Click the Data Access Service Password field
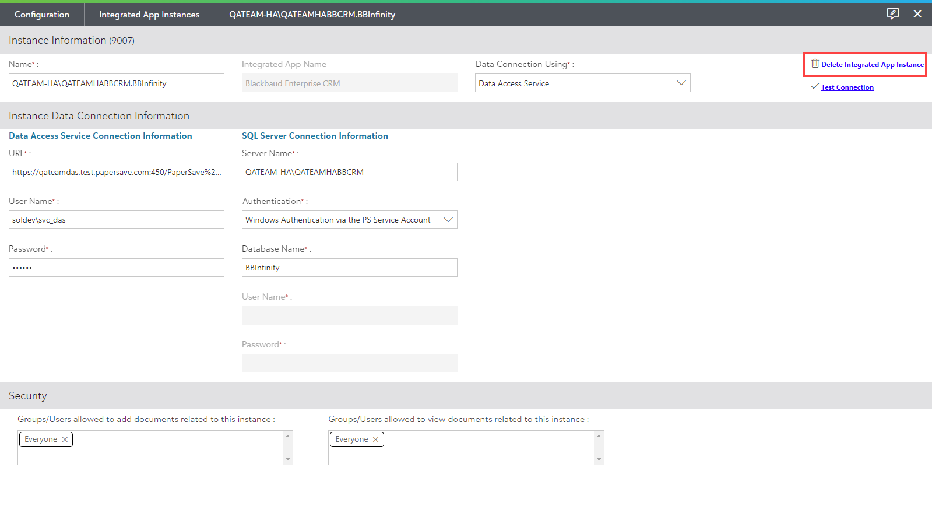The image size is (932, 524). 117,268
